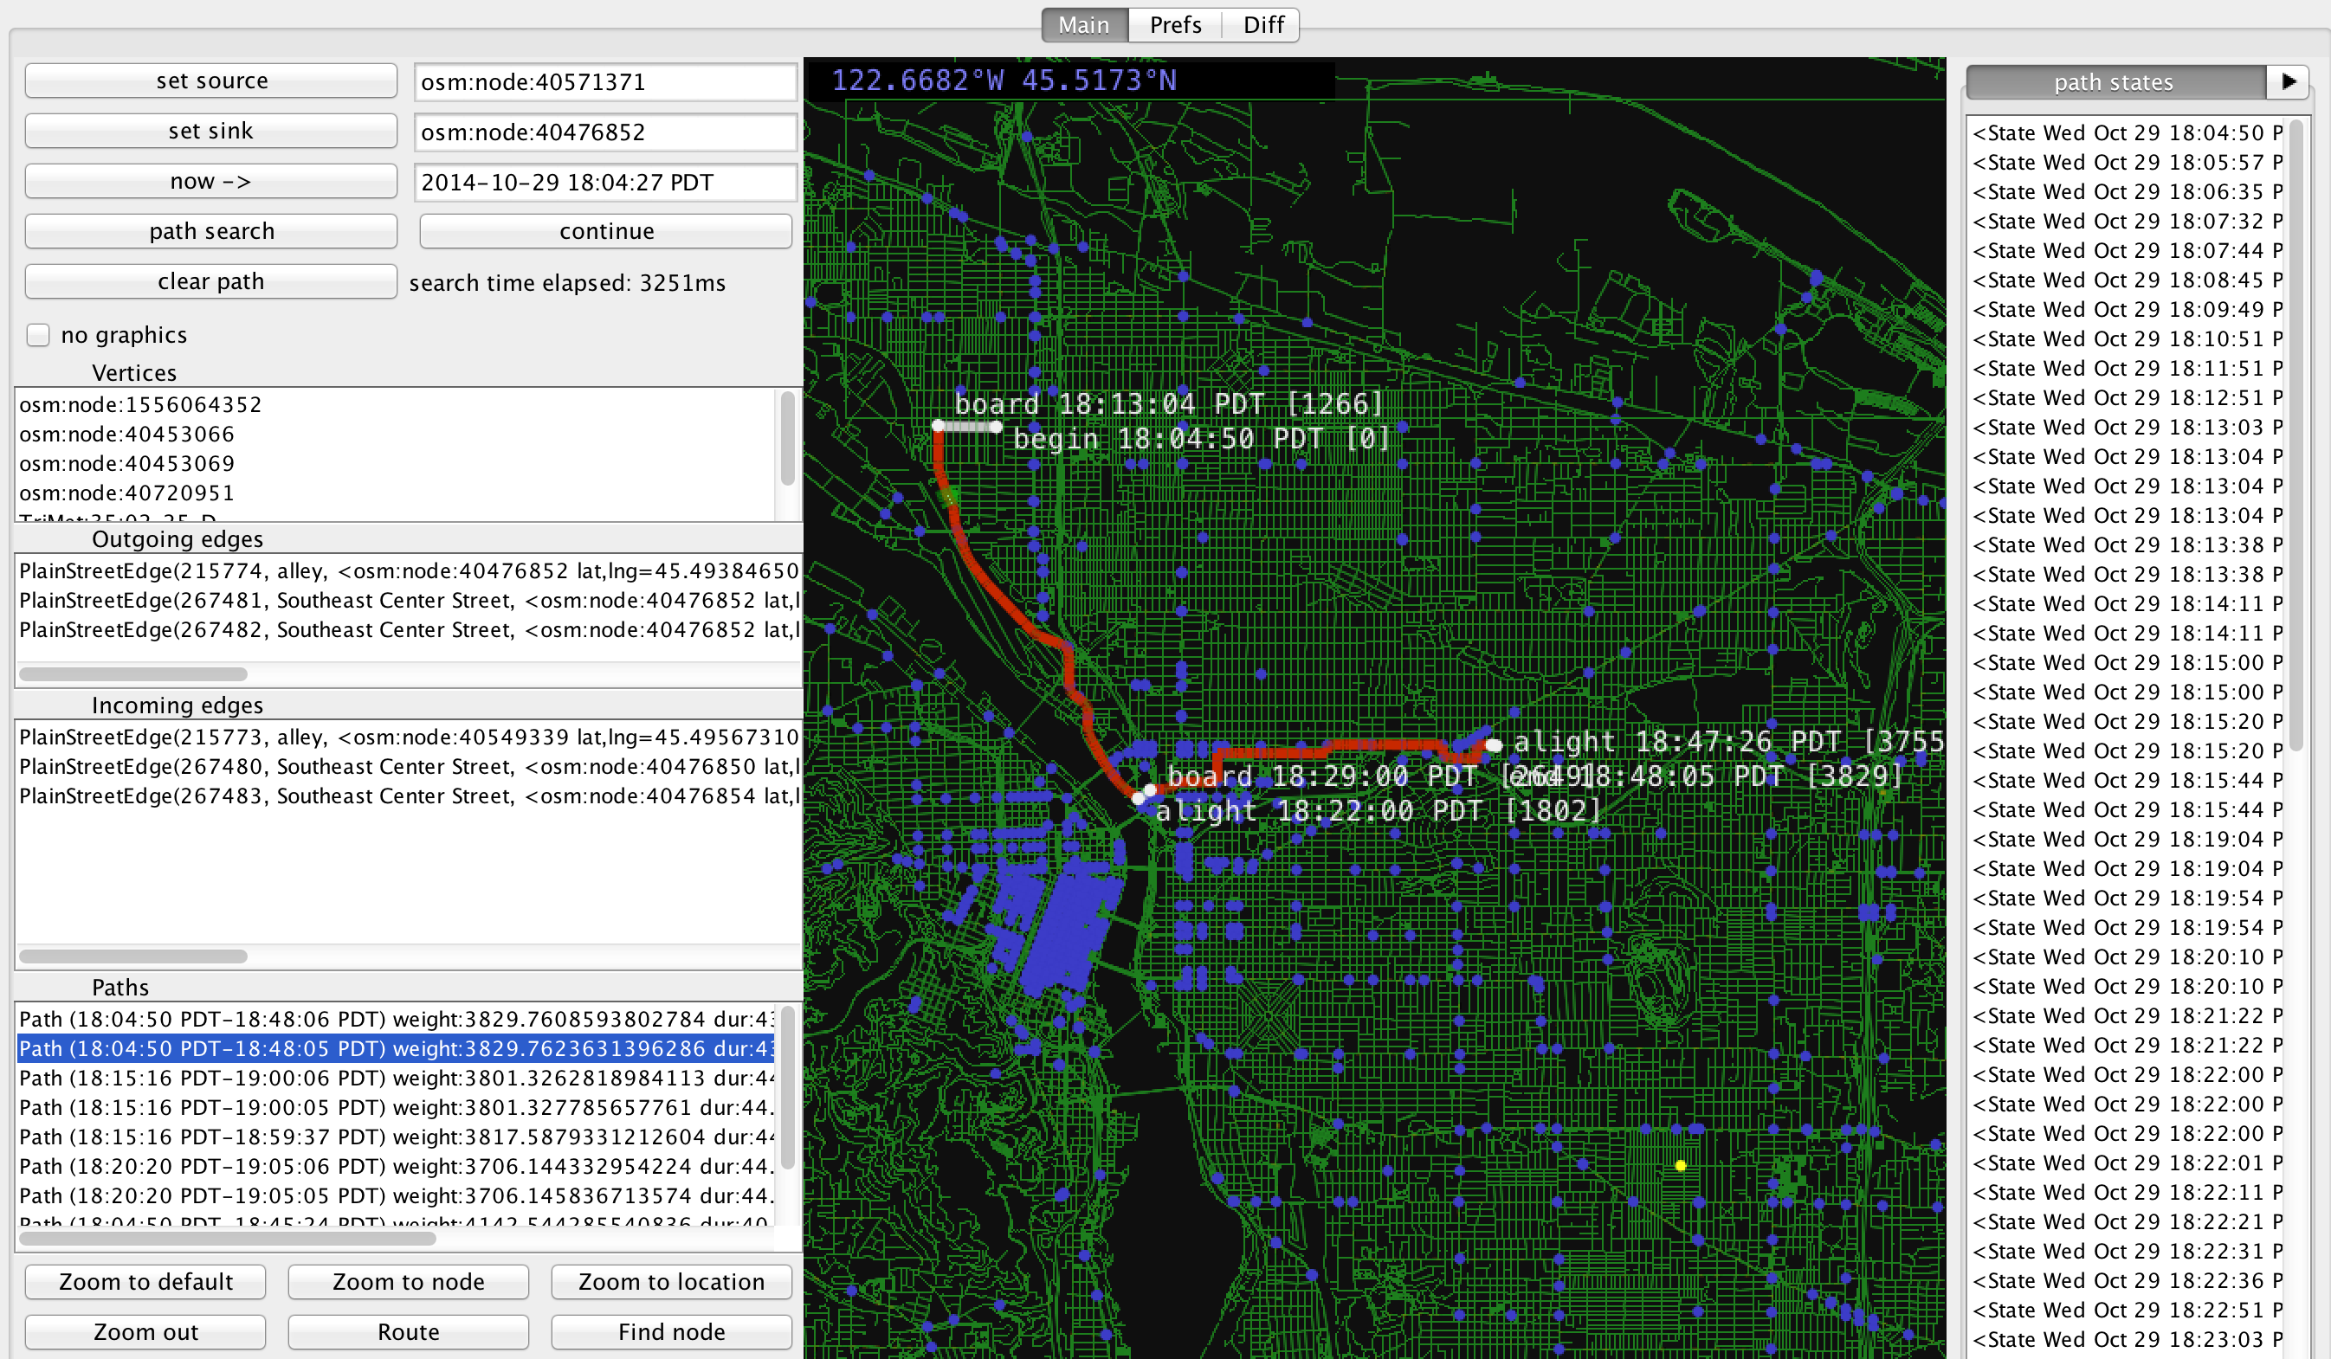
Task: Click the yellow dot on the map
Action: point(1681,1166)
